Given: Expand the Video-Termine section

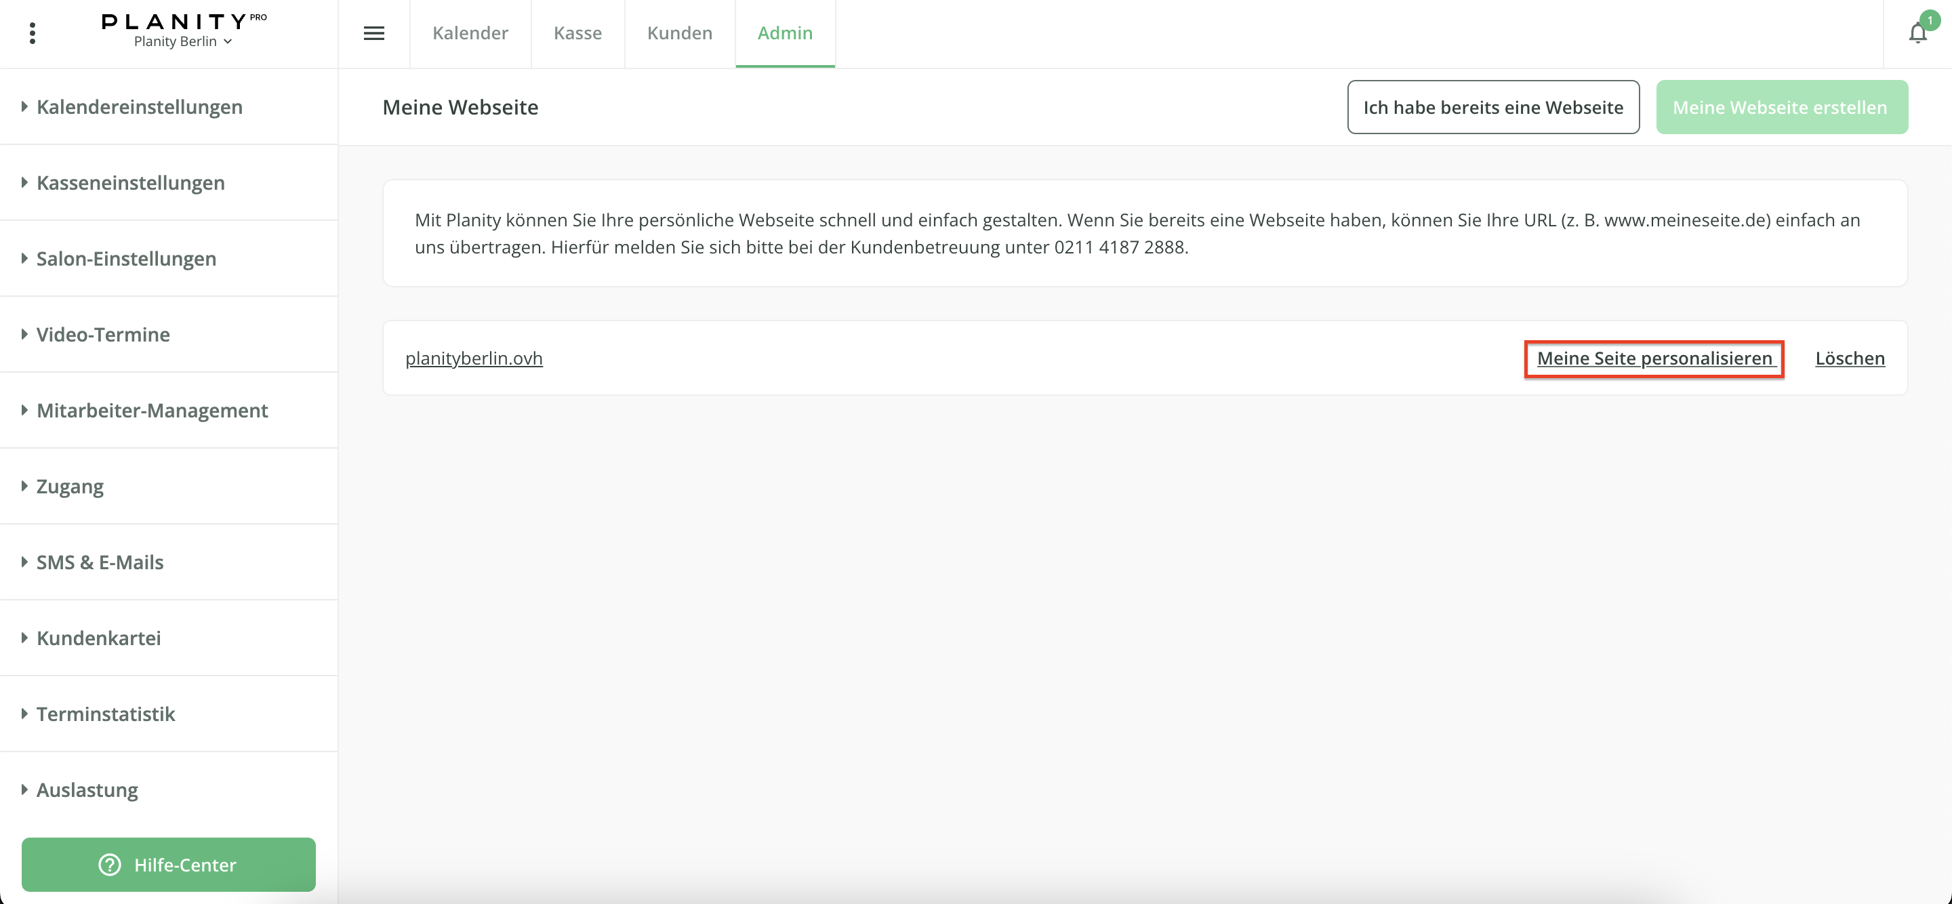Looking at the screenshot, I should 103,334.
